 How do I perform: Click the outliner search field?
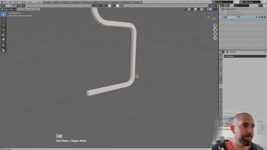coord(242,5)
